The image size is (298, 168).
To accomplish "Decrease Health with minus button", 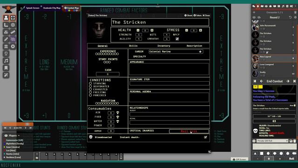I will click(x=138, y=30).
